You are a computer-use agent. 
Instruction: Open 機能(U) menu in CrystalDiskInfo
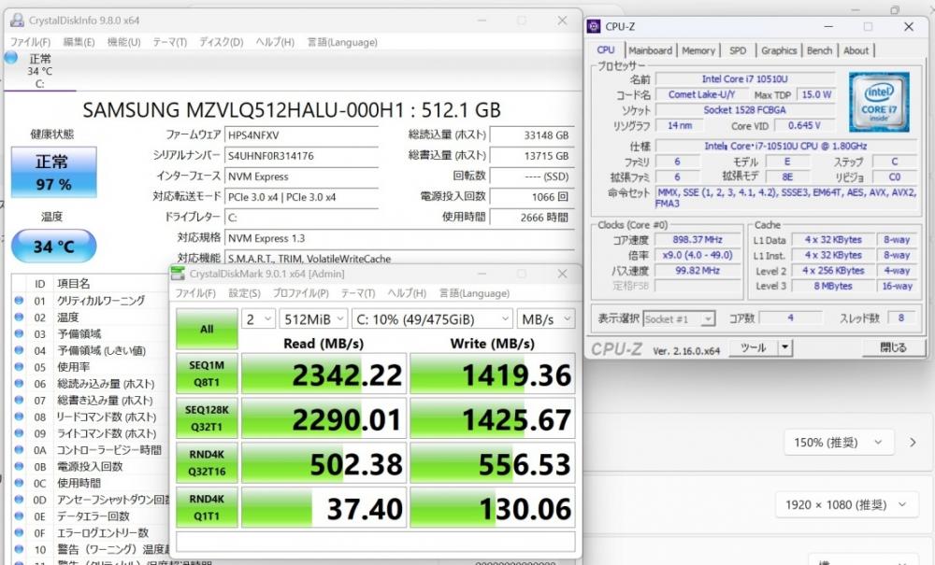(123, 42)
